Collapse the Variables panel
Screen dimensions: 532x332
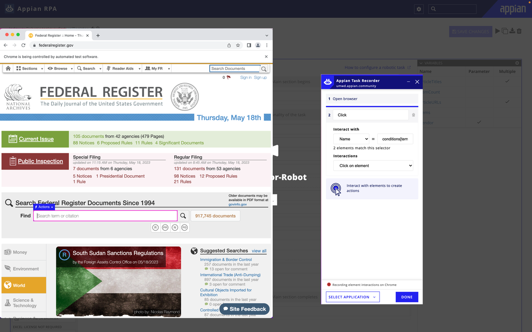(421, 63)
